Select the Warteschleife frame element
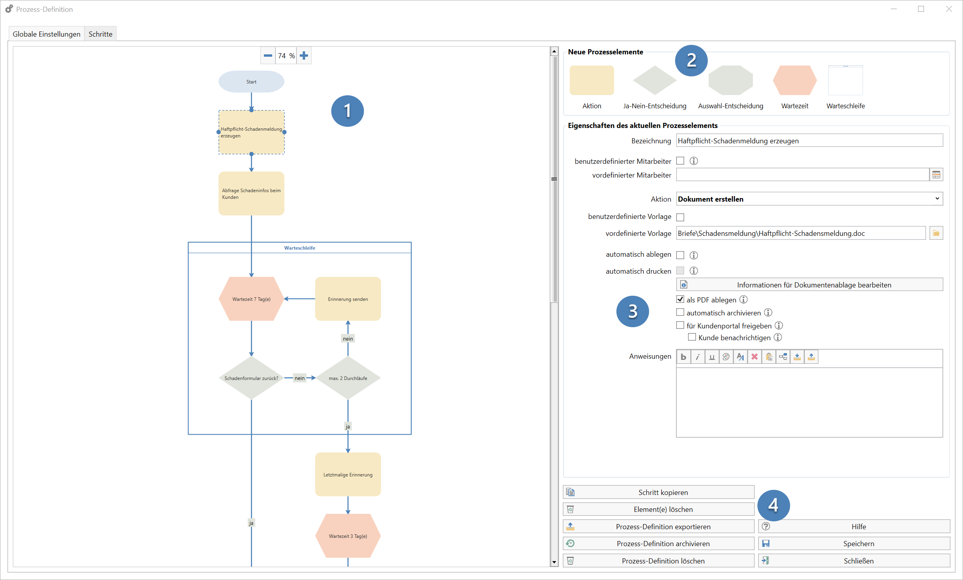963x580 pixels. coord(846,80)
